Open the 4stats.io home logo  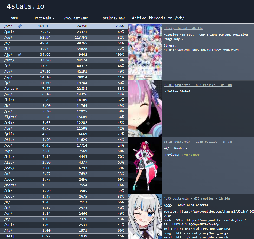click(25, 6)
